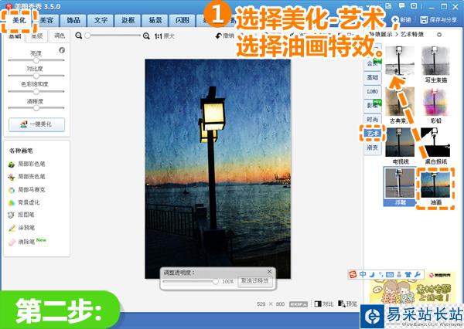Click the contrast 对比度 slider handle
464x329 pixels.
pyautogui.click(x=36, y=76)
